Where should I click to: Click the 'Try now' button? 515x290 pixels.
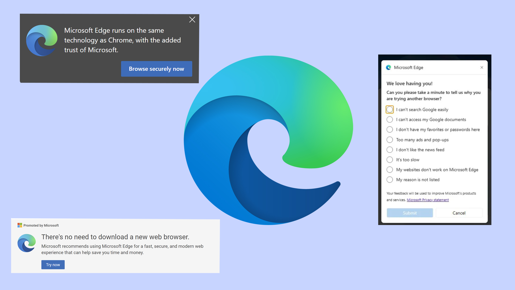tap(53, 264)
